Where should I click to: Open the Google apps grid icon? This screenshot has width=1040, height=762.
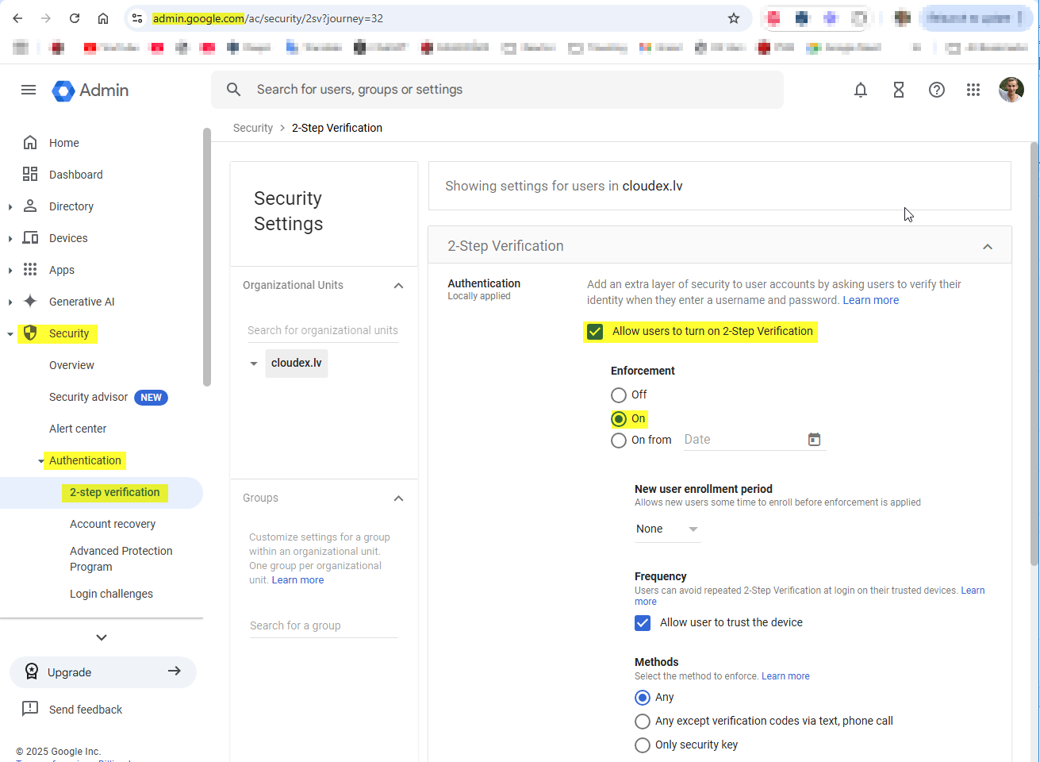tap(973, 90)
